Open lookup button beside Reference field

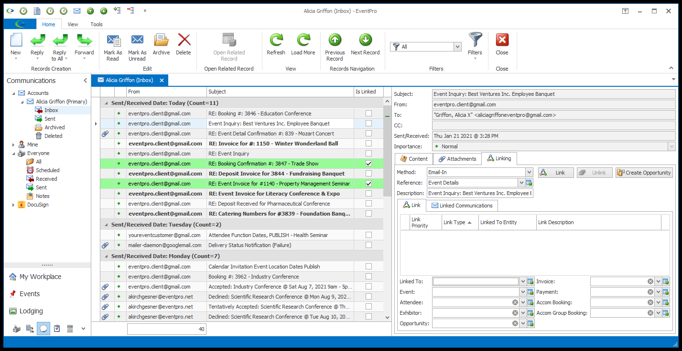point(530,183)
